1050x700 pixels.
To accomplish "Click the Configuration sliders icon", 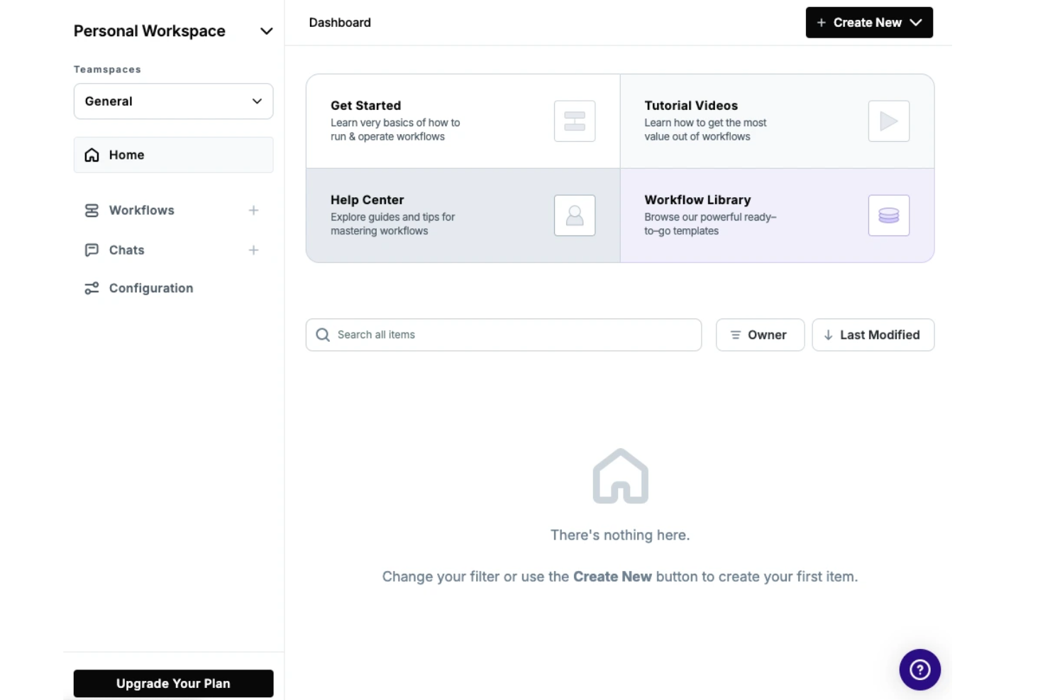I will click(92, 288).
